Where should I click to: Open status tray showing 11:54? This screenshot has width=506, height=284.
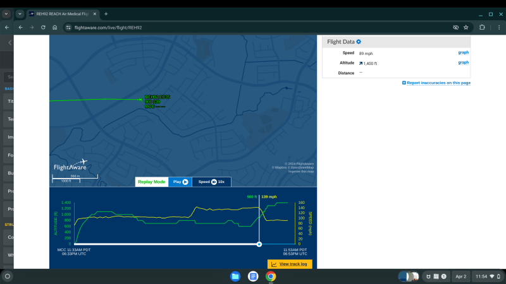488,276
